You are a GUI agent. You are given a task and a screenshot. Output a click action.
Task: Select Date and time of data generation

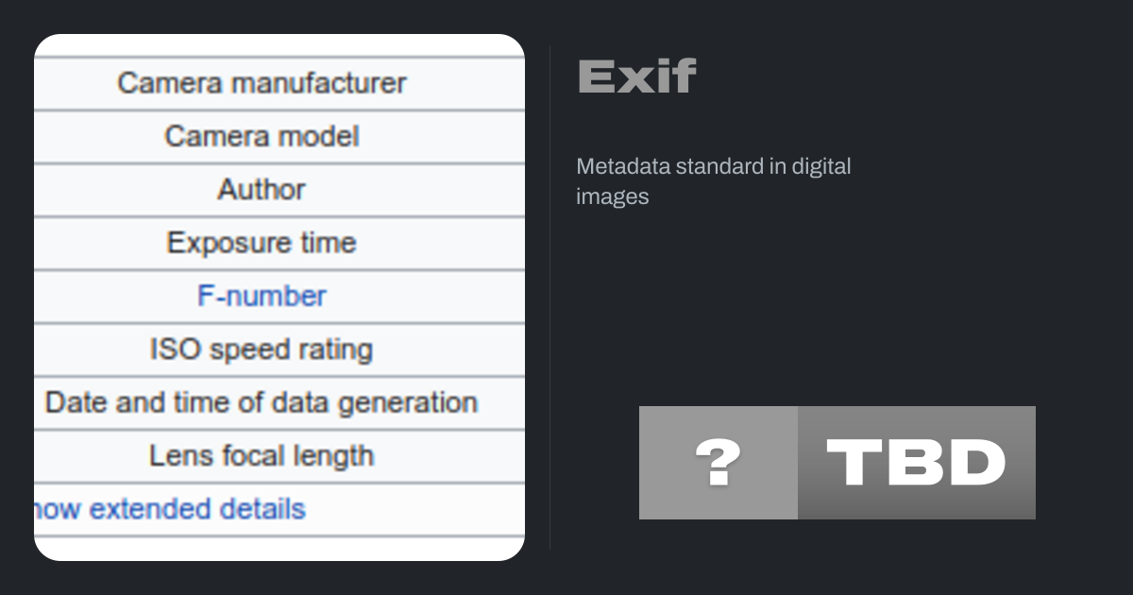[262, 403]
